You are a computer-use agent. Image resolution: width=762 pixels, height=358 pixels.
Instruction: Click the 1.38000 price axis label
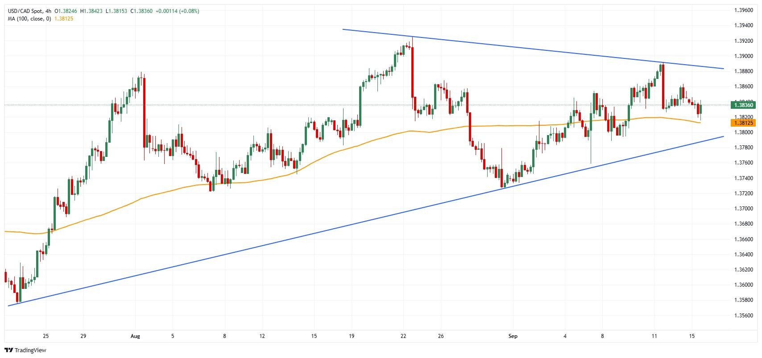pyautogui.click(x=743, y=132)
